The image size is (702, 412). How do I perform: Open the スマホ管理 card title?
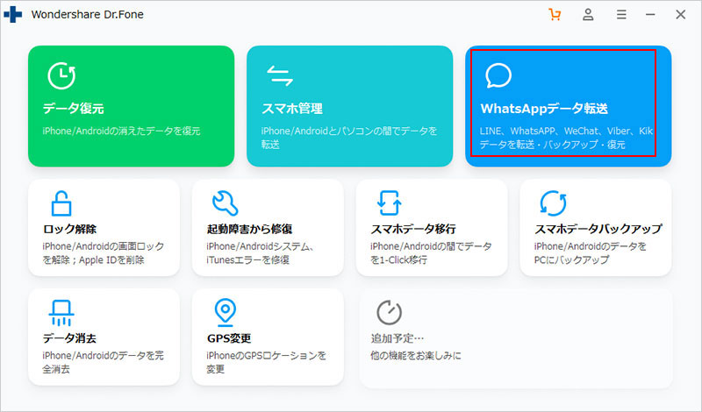[x=292, y=109]
